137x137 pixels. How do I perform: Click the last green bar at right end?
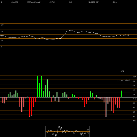coord(122,94)
